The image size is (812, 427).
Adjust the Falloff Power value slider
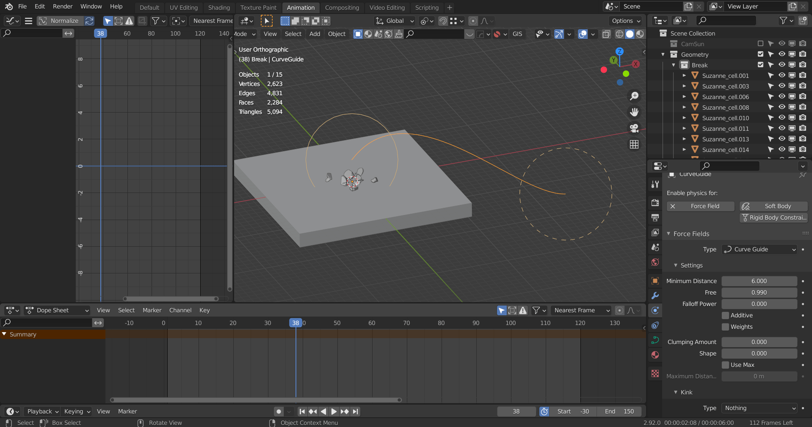click(759, 304)
